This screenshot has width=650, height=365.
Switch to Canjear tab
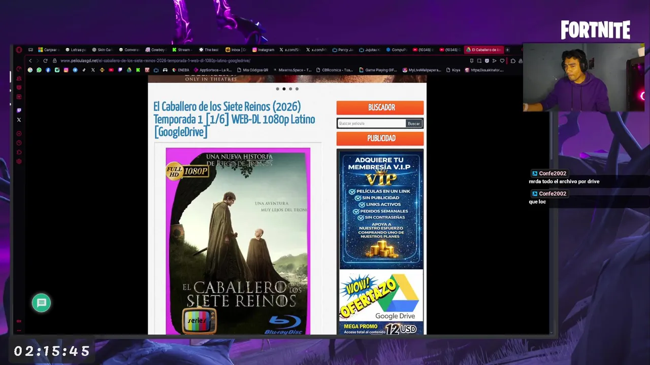click(x=49, y=50)
